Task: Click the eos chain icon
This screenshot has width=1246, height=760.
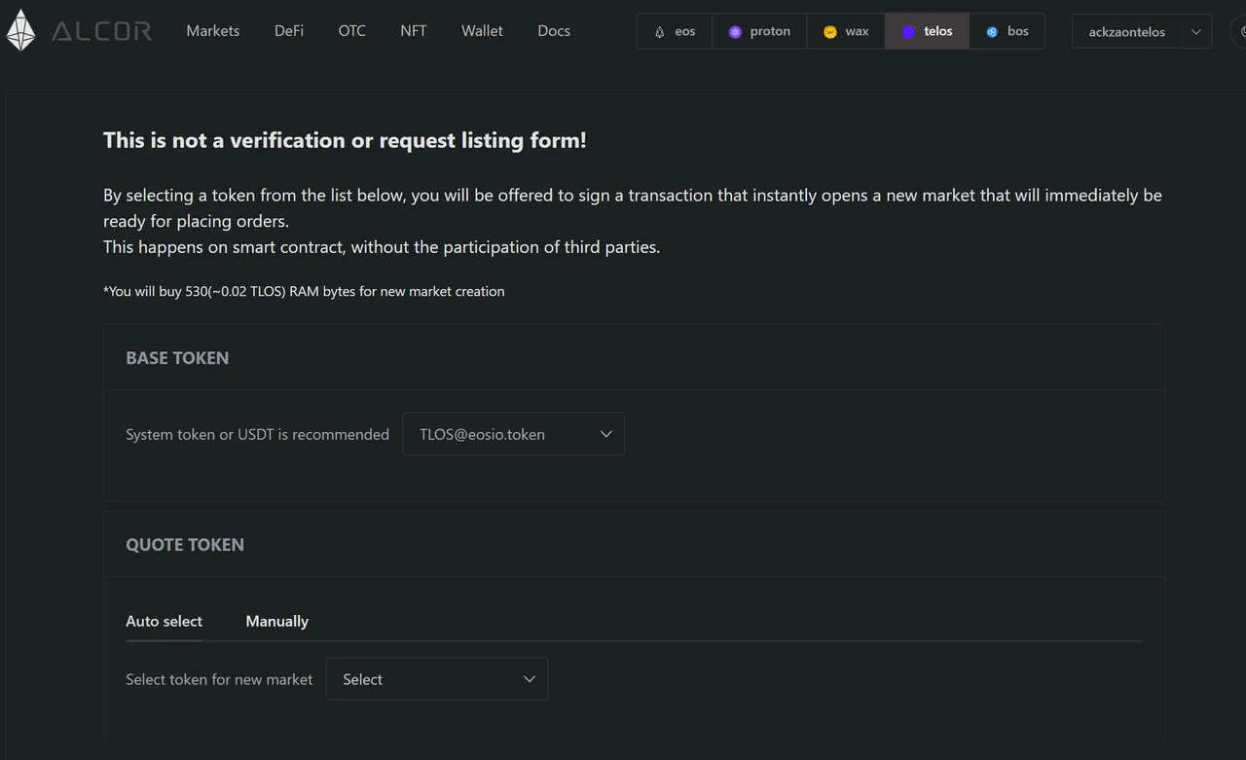Action: (659, 32)
